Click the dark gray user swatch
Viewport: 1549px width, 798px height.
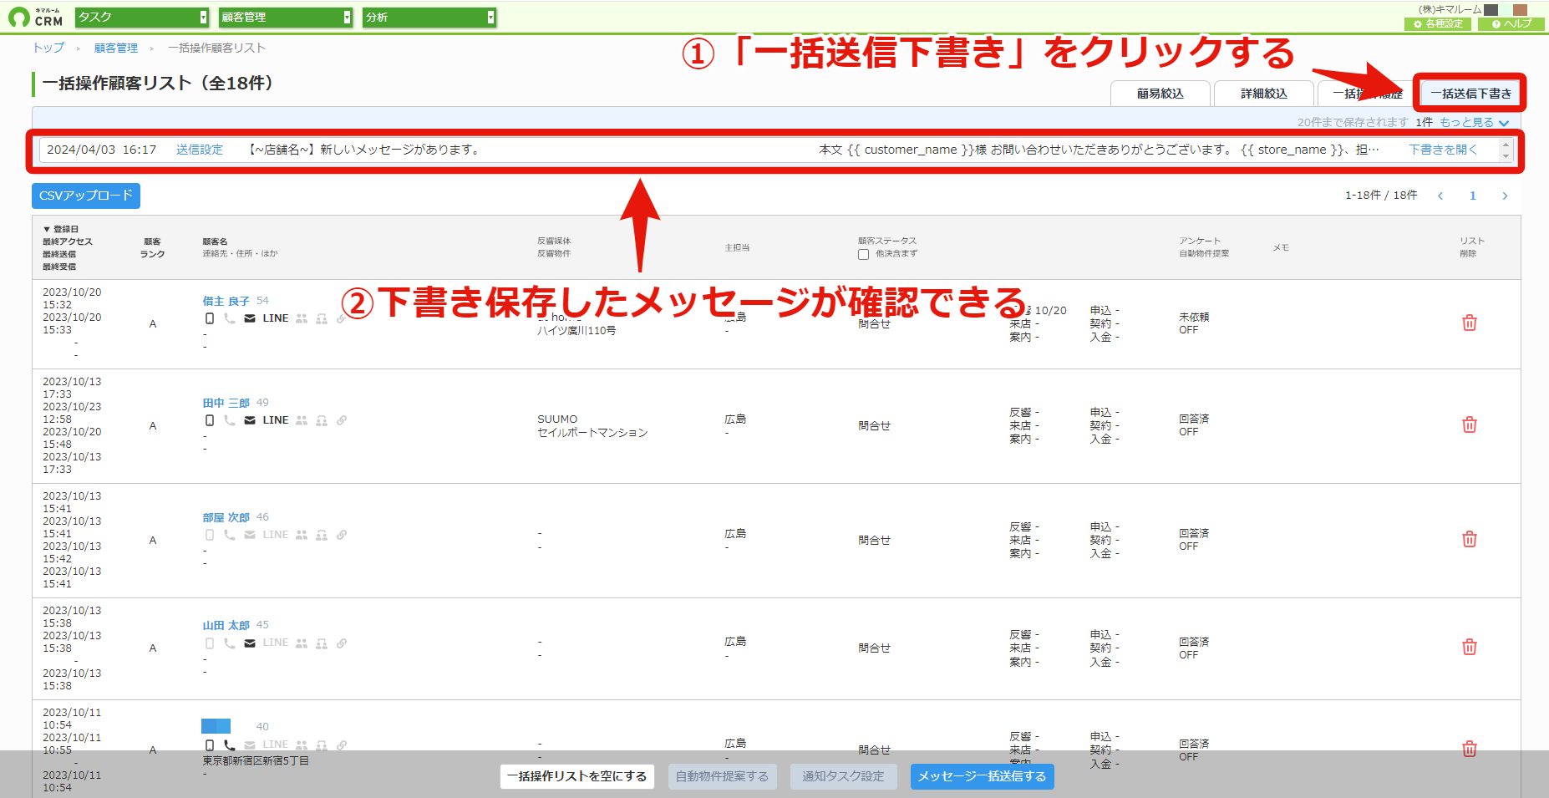[1491, 10]
